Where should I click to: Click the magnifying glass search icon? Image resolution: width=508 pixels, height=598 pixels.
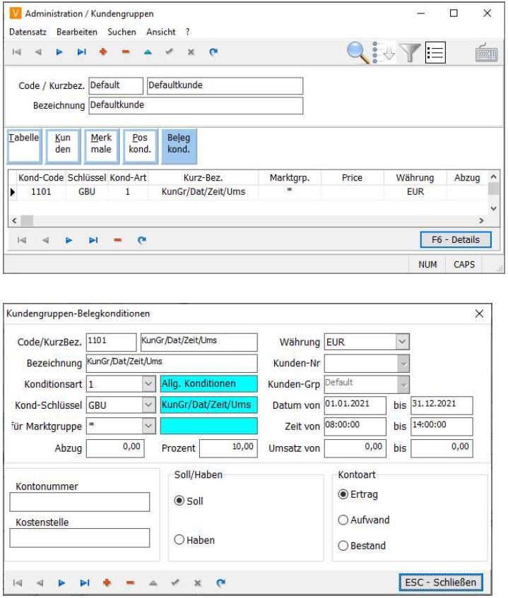click(358, 52)
